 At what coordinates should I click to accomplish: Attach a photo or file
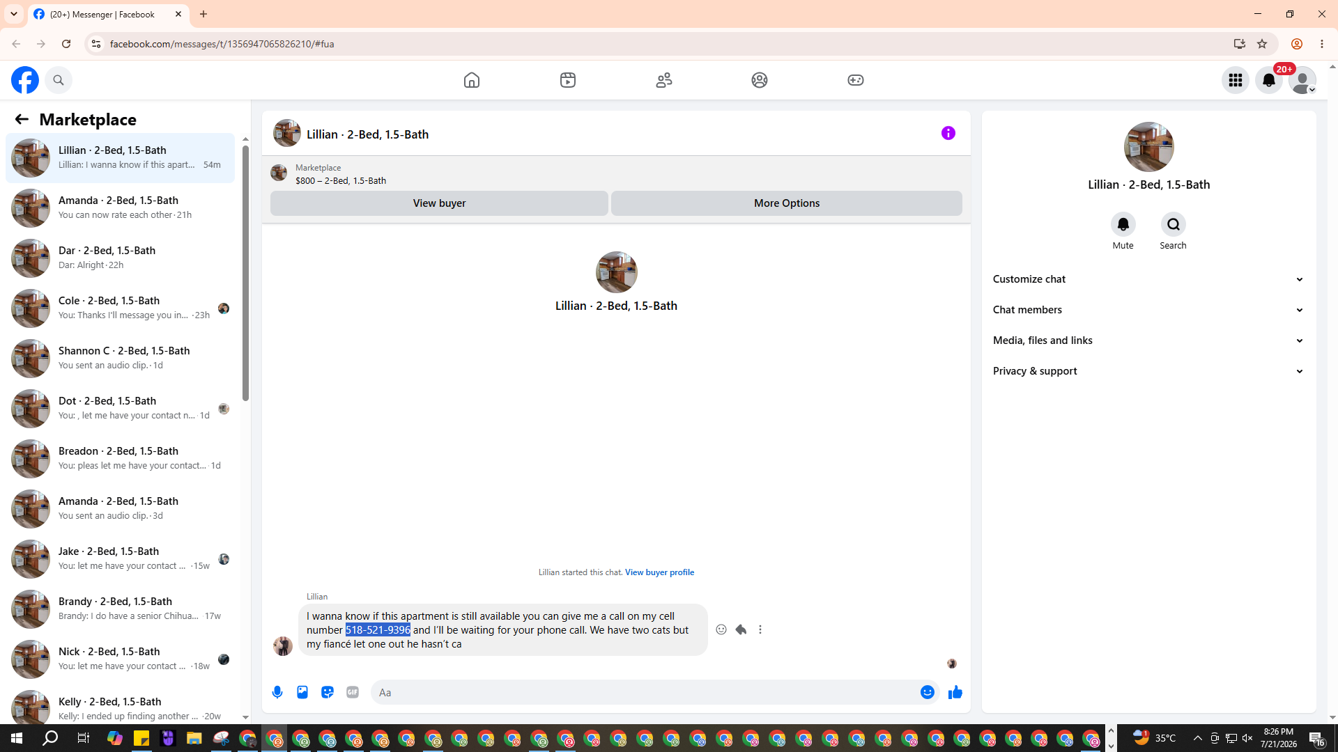[302, 692]
